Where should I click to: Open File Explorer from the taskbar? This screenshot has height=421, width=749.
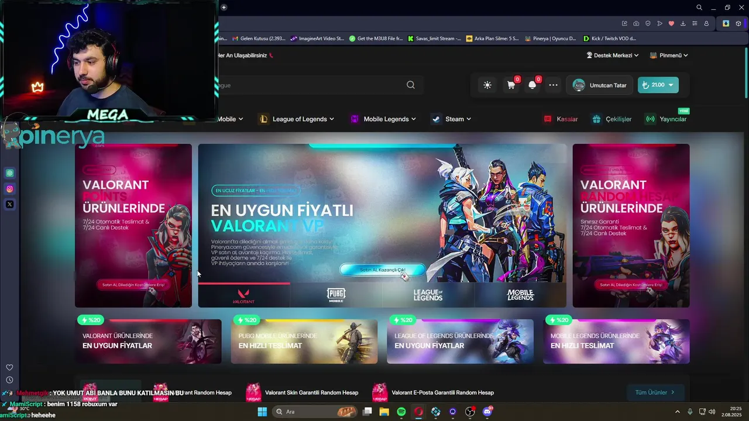pos(384,412)
